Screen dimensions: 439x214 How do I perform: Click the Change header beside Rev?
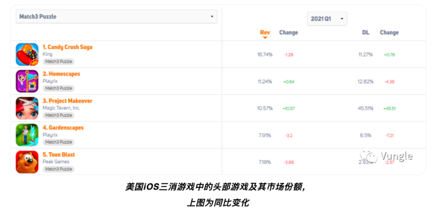point(288,32)
